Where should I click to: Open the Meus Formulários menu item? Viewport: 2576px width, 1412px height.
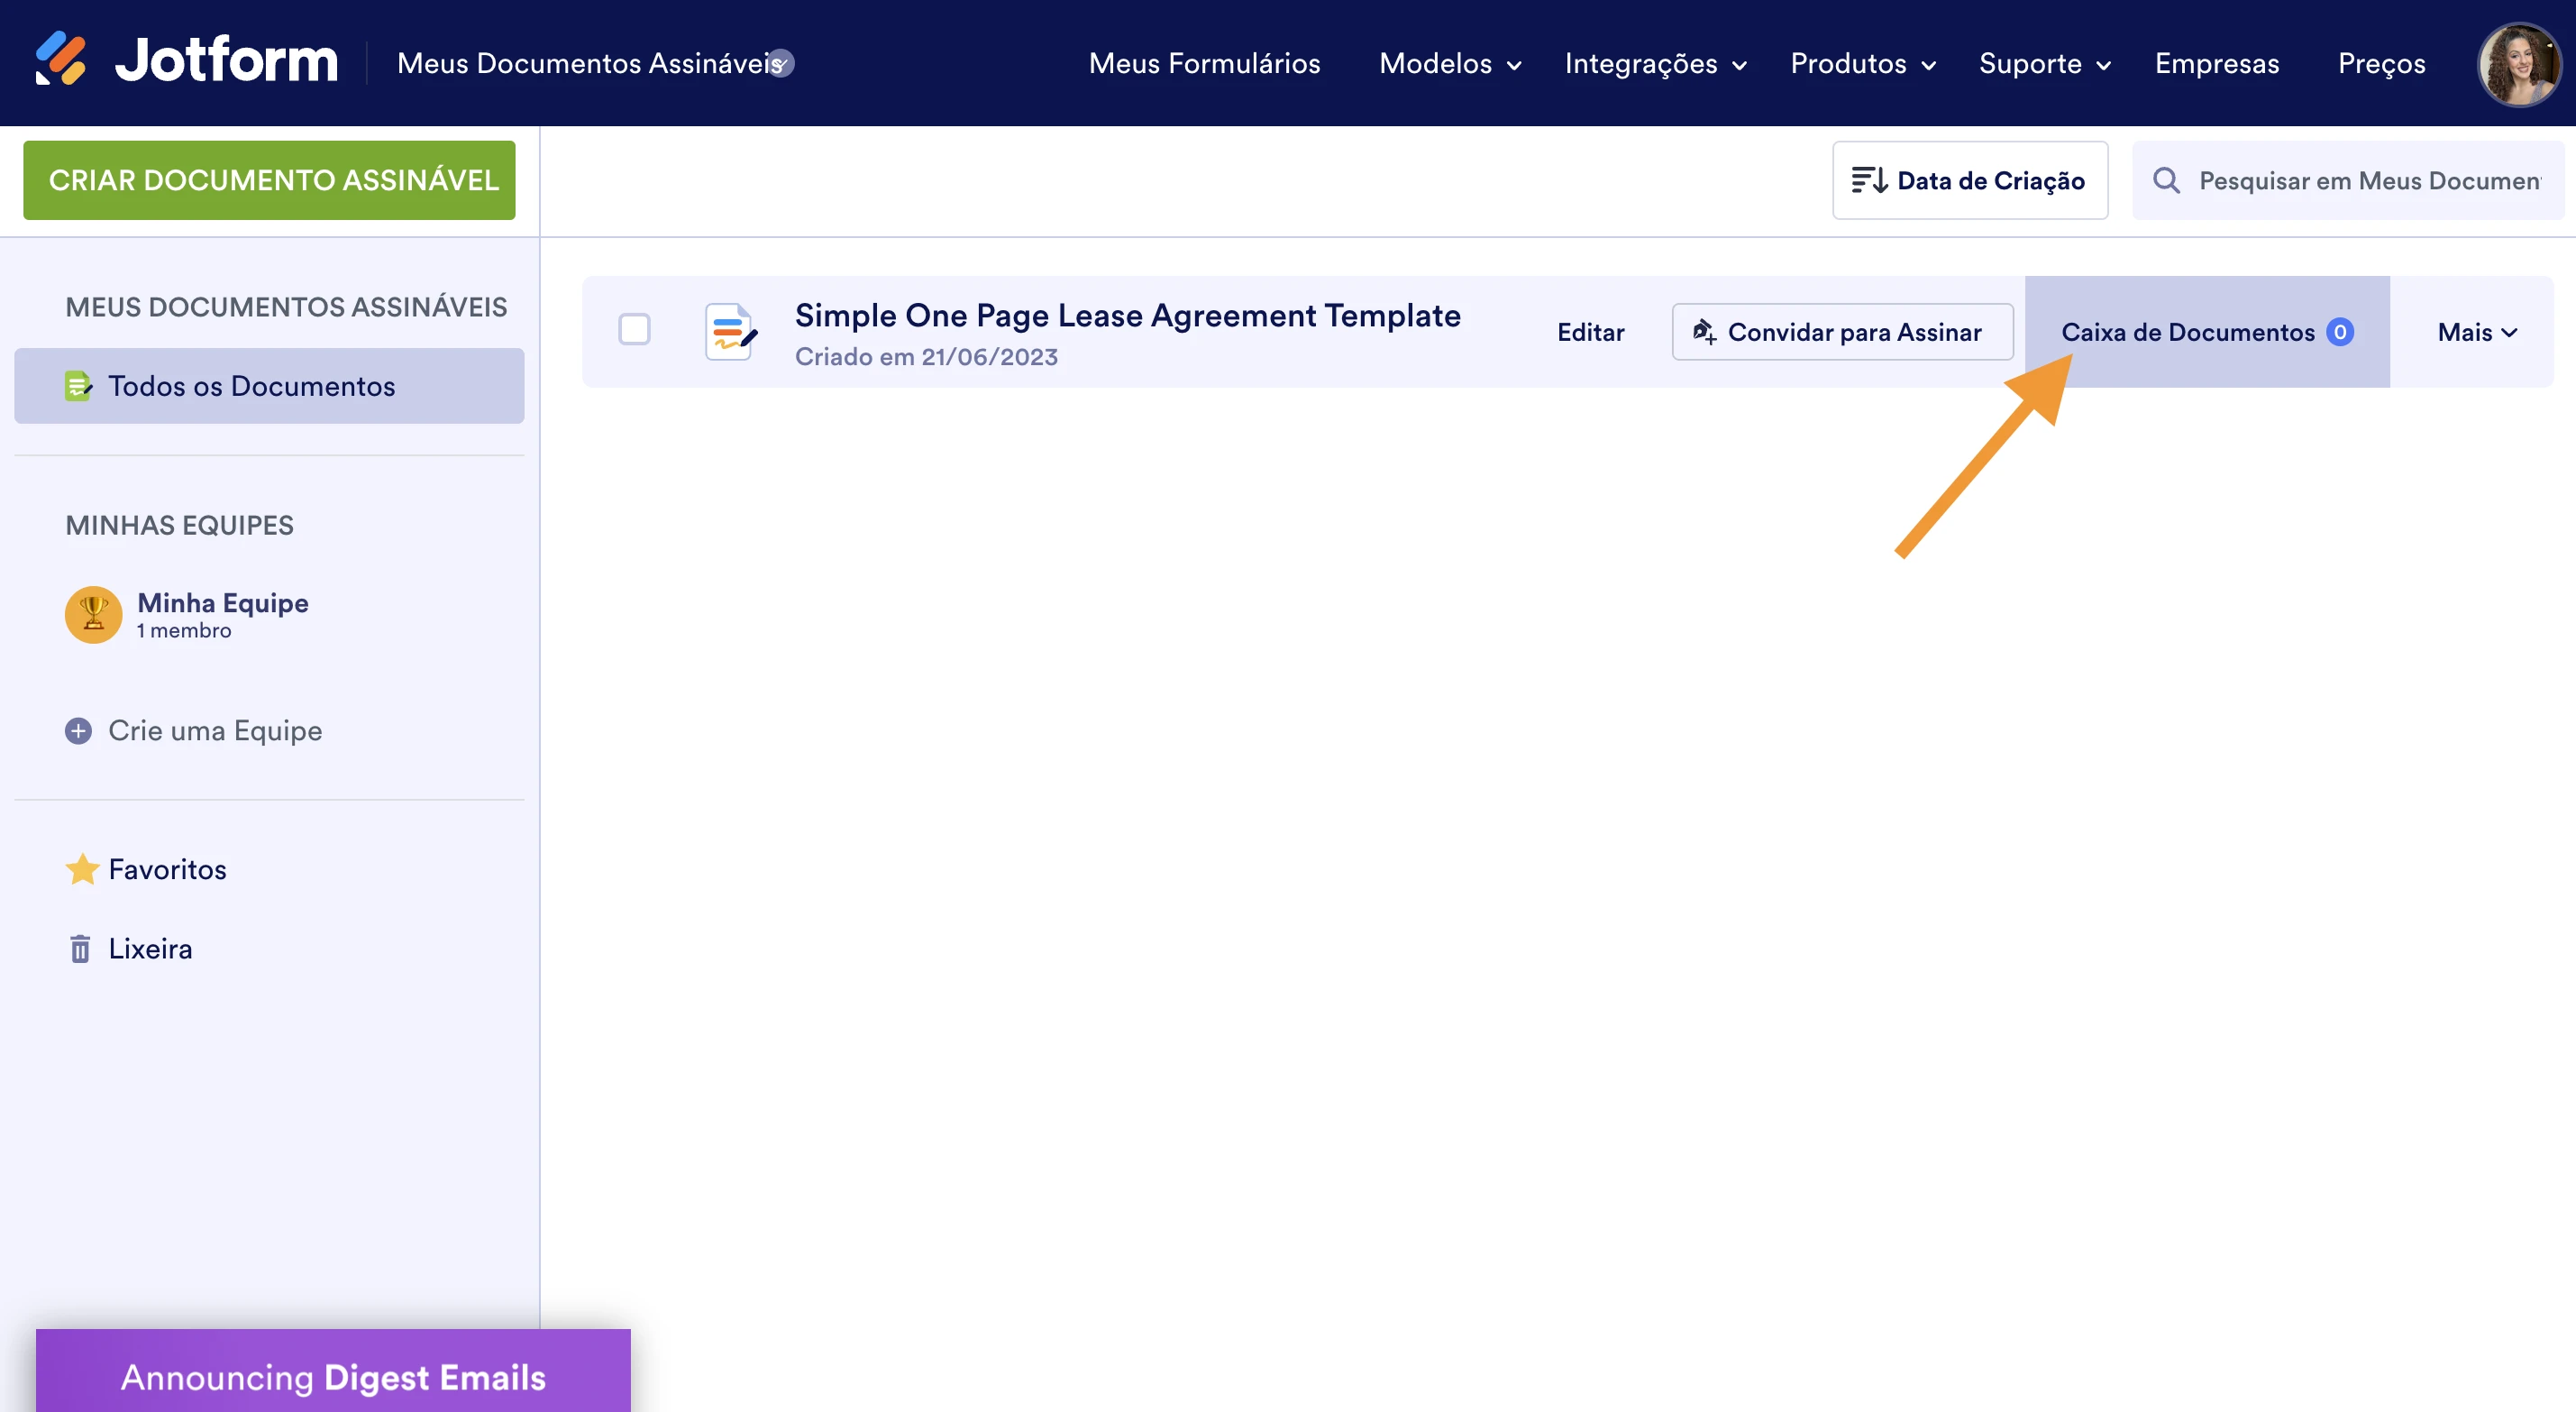coord(1203,63)
